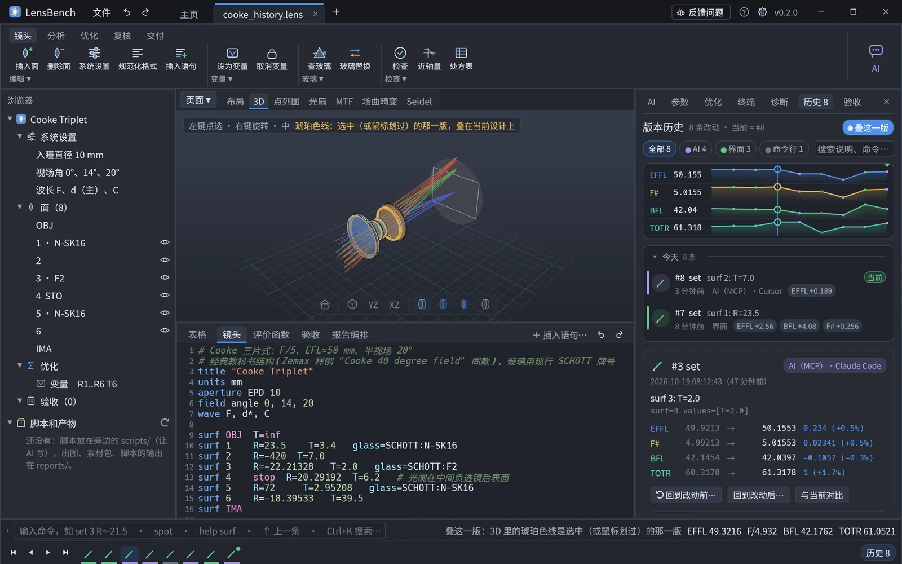Click the 删除面 delete surface icon

tap(59, 53)
